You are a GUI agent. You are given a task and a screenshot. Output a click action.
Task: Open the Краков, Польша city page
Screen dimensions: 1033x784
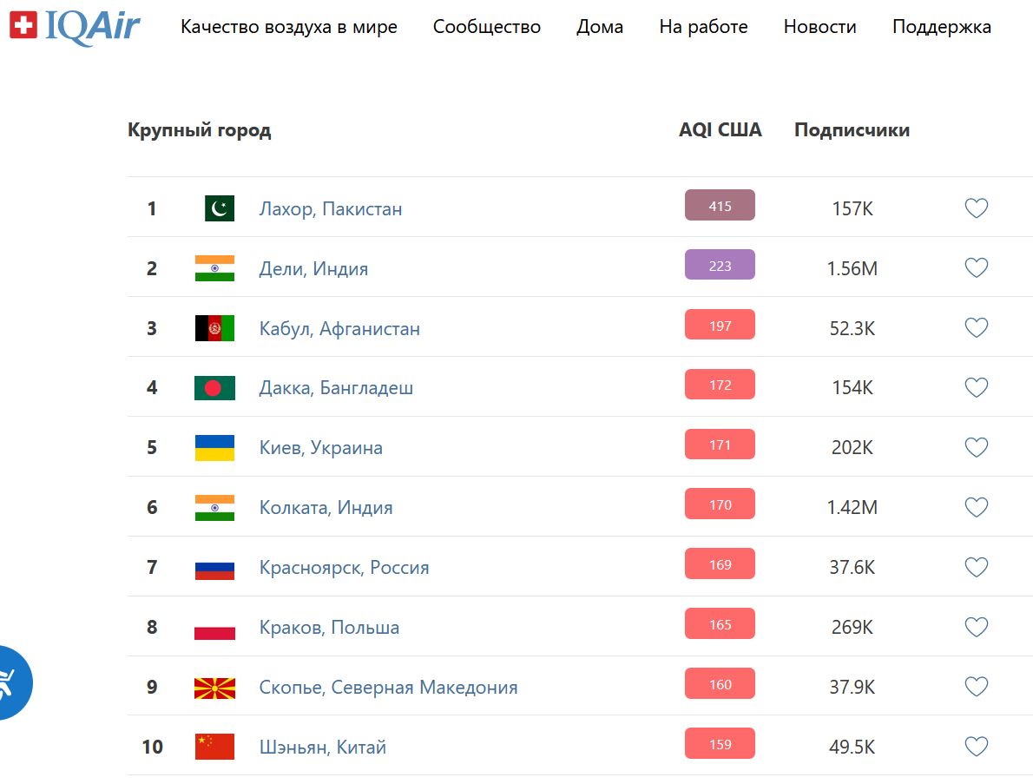[328, 627]
